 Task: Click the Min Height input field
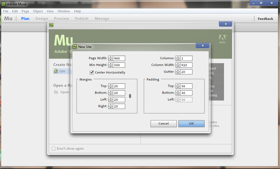(x=119, y=65)
